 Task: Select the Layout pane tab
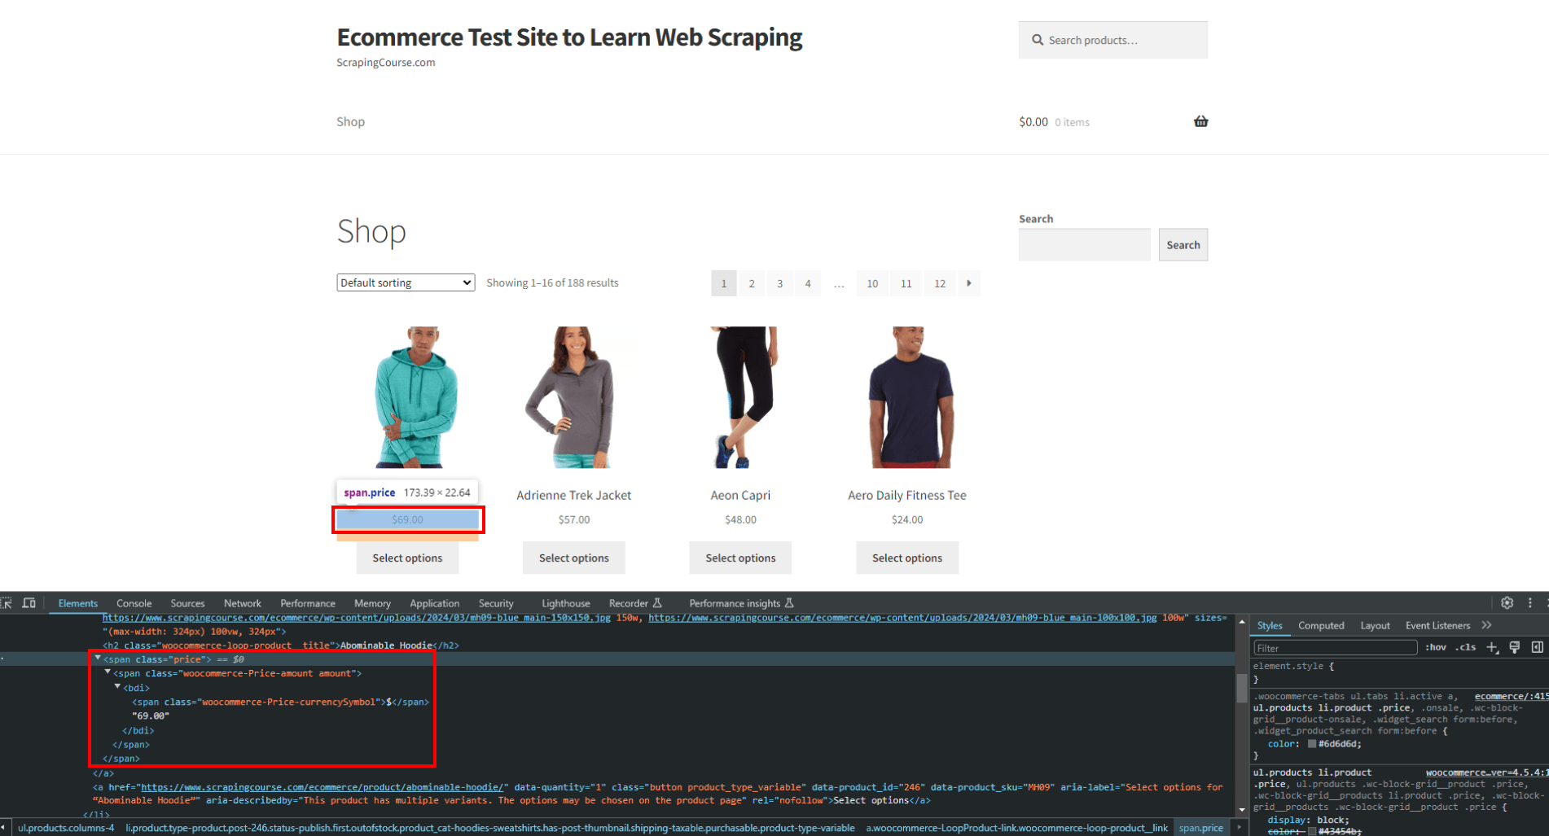coord(1375,625)
